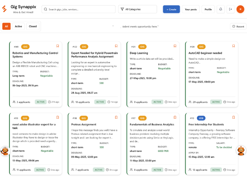Screen dimensions: 247x178
Task: Select the All filter tab
Action: tap(7, 27)
